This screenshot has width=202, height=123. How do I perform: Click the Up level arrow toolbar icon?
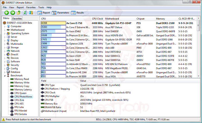tap(19, 13)
